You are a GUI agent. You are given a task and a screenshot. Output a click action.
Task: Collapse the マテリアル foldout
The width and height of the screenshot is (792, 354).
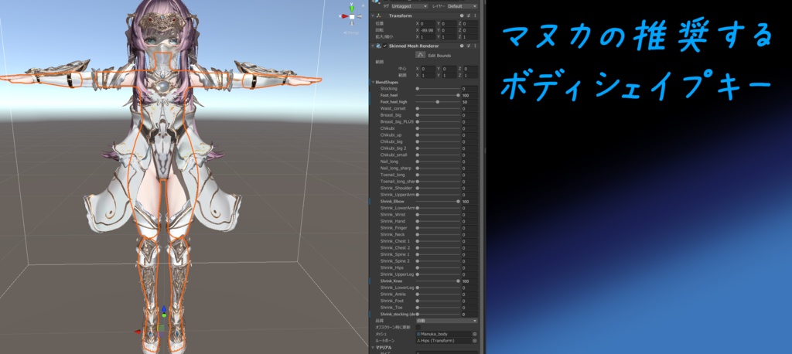coord(374,348)
